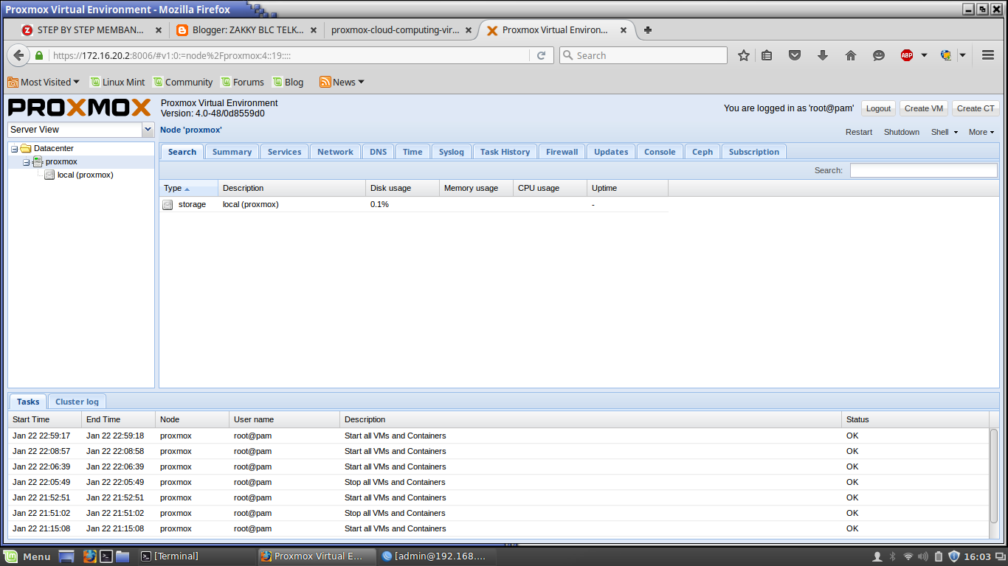Click the Firefox Search box

pyautogui.click(x=643, y=55)
